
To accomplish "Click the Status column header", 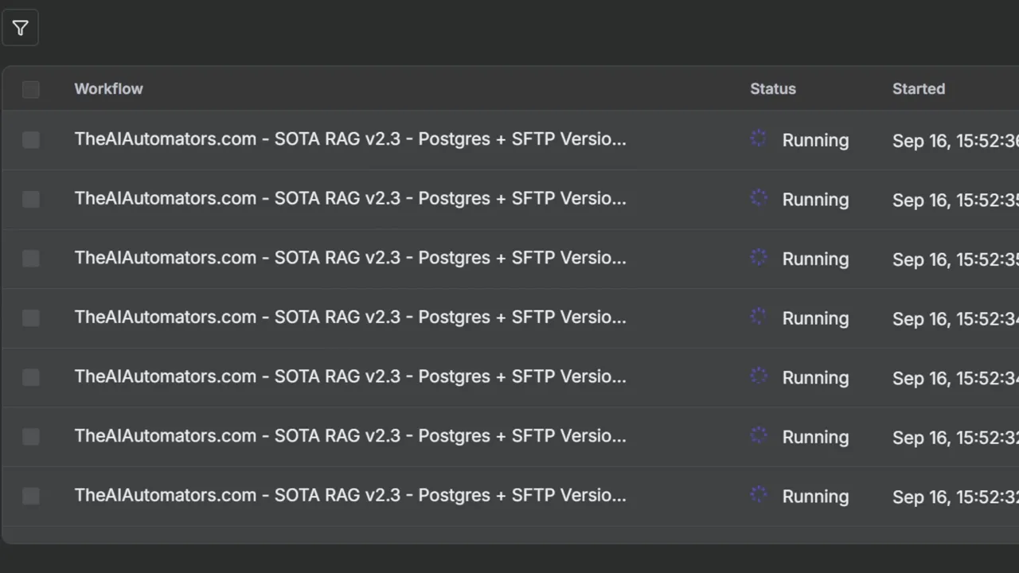I will (773, 88).
